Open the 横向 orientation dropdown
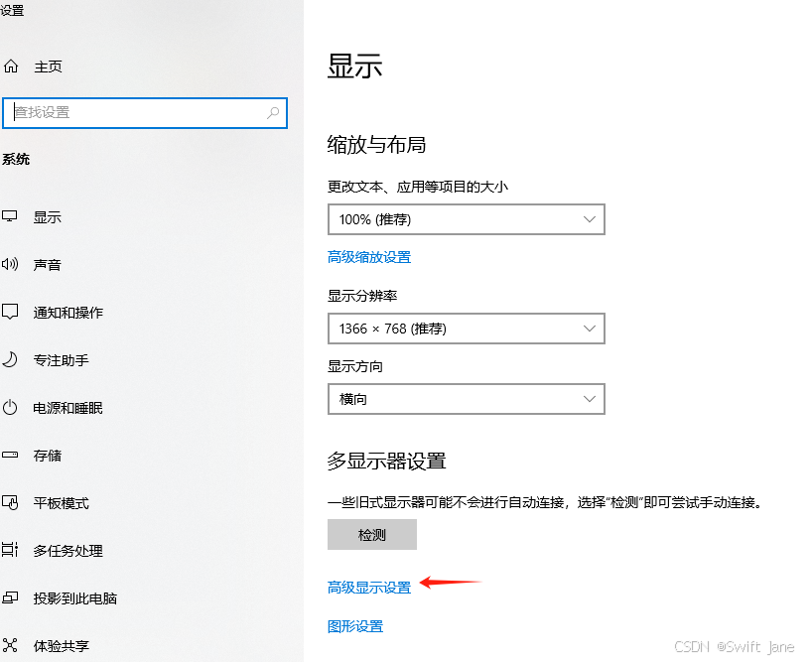The image size is (810, 662). tap(466, 399)
